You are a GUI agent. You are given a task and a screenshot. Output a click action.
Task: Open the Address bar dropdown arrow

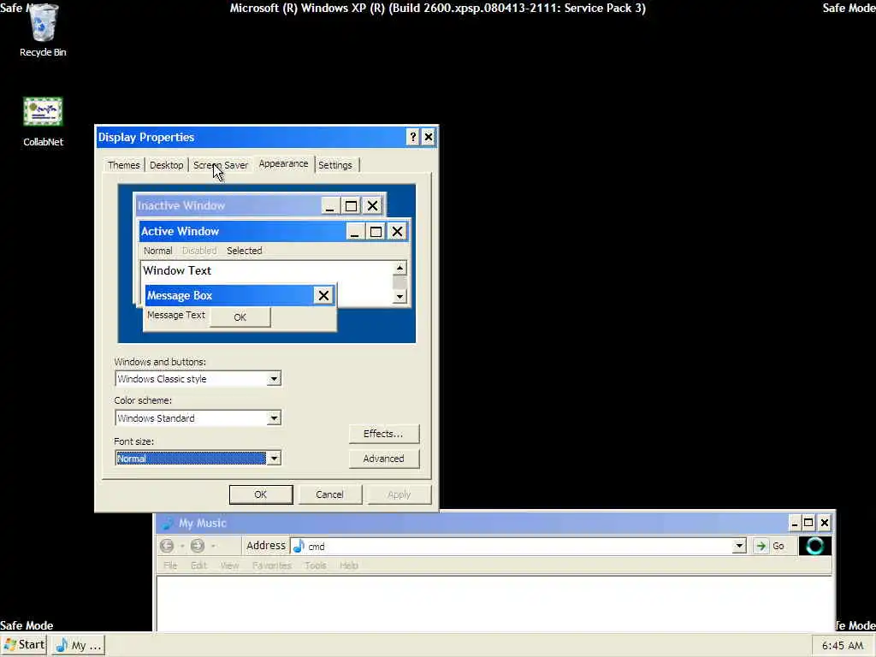[x=738, y=546]
